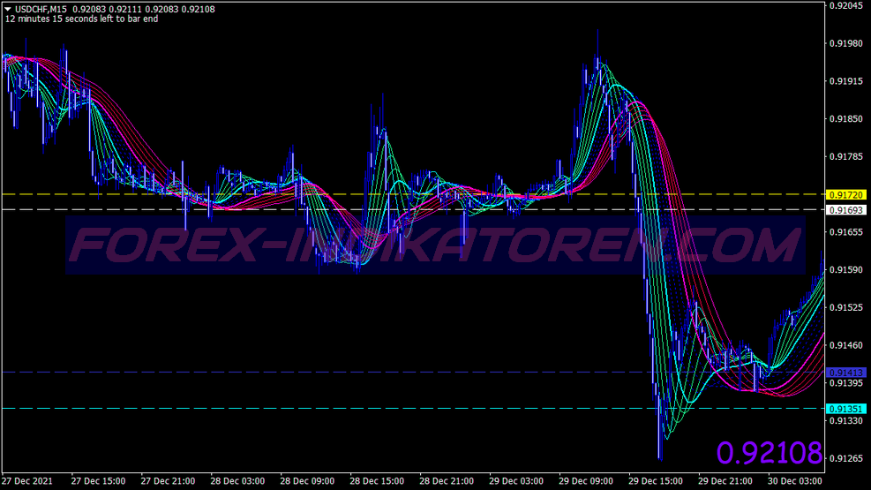Select the white 0.91693 price level tag
Screen dimensions: 871x490
846,210
